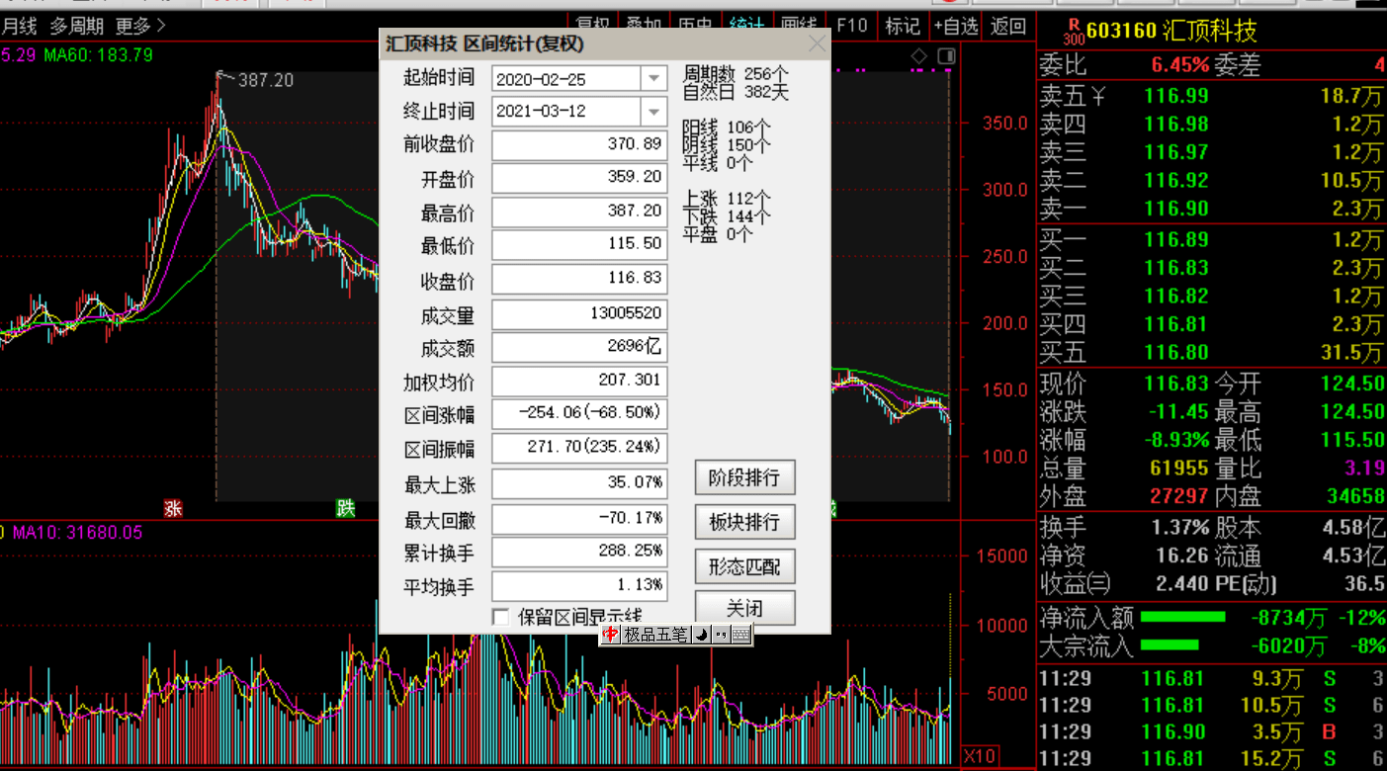
Task: Activate the 画线 line drawing tool
Action: pyautogui.click(x=801, y=26)
